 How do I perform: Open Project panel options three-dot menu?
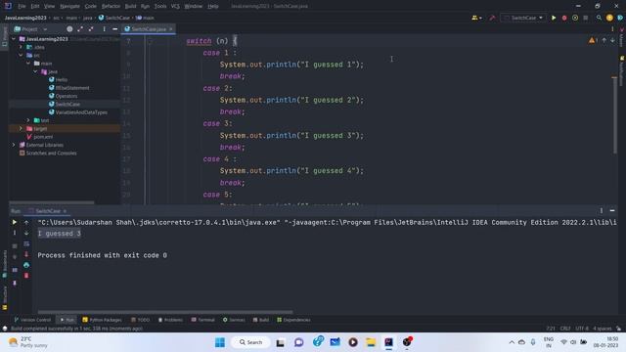coord(105,29)
